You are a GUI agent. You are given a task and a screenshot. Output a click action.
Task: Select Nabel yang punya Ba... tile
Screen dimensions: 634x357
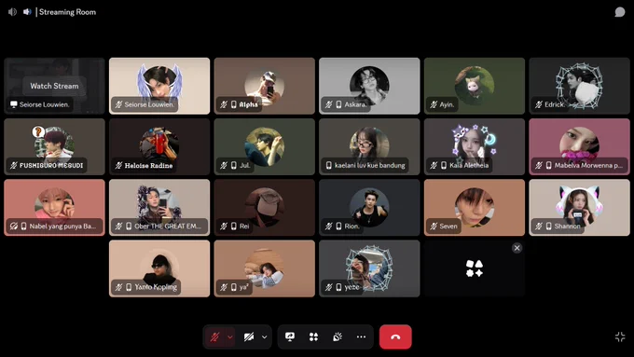coord(55,208)
